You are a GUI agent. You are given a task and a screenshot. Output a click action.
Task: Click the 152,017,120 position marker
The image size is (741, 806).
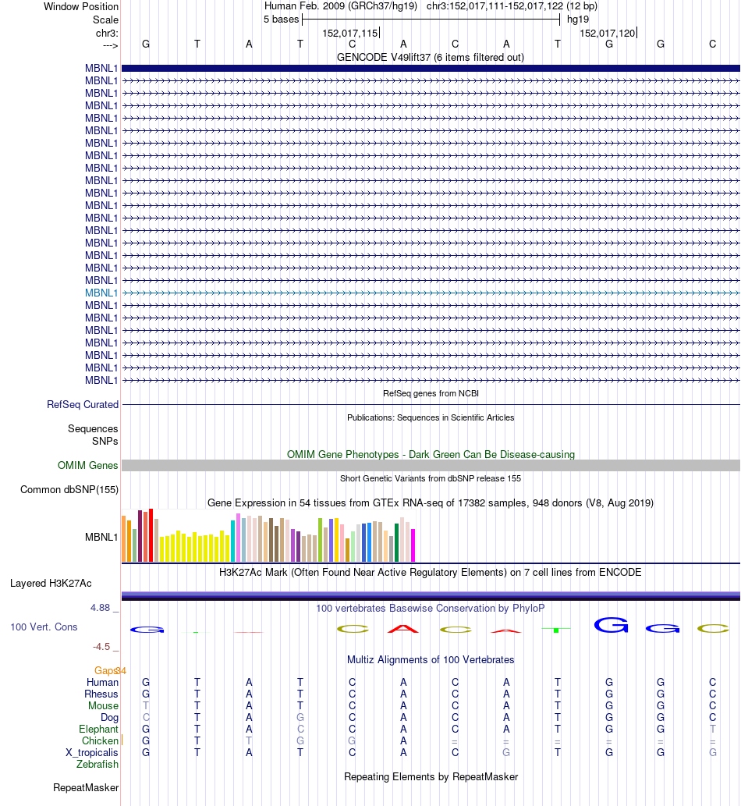(x=608, y=34)
